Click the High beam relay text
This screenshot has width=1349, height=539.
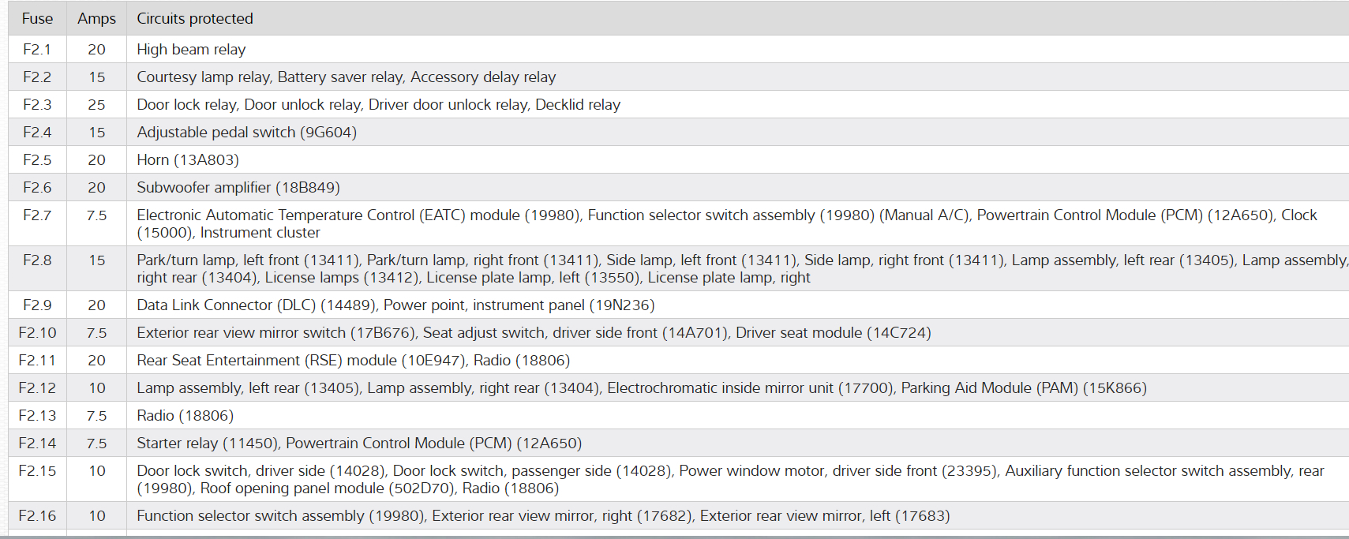(191, 49)
